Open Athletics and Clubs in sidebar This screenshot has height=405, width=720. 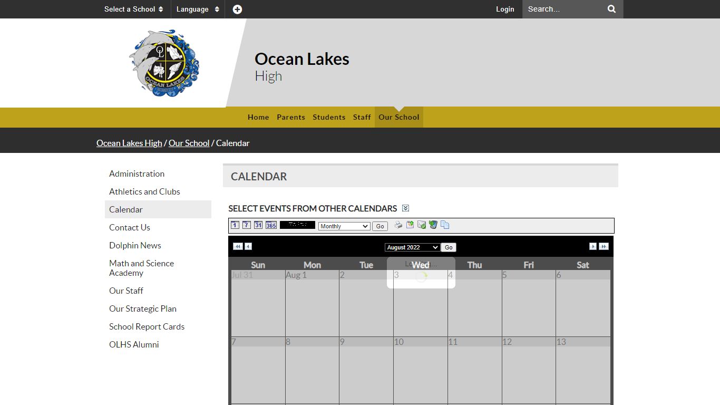158,191
